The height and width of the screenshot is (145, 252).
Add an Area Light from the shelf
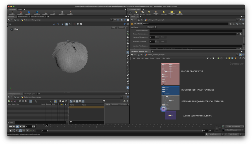pyautogui.click(x=149, y=13)
